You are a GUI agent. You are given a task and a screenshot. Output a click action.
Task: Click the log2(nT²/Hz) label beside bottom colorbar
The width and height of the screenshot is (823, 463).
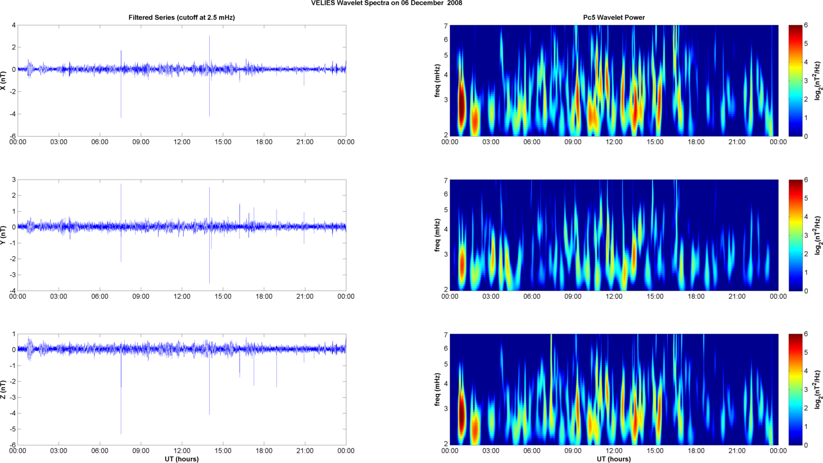pos(818,390)
